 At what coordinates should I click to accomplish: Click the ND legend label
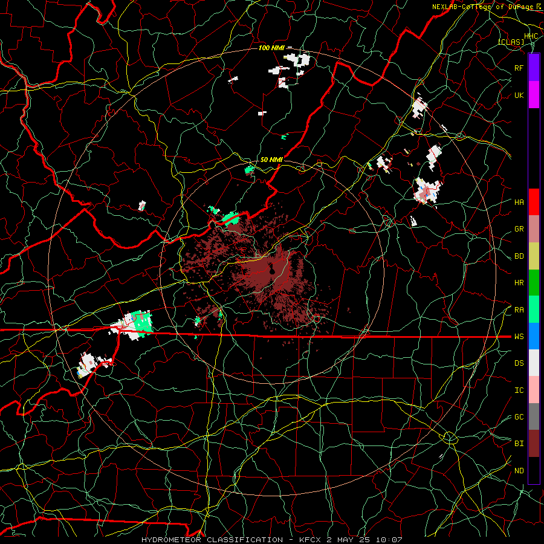tap(519, 471)
